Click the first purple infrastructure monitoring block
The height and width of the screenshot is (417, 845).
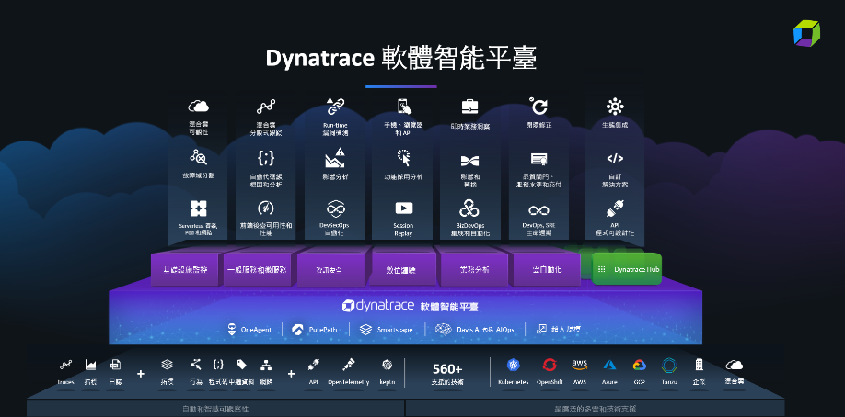click(185, 269)
